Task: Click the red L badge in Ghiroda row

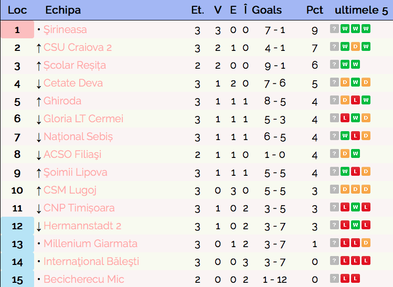Action: (x=355, y=100)
